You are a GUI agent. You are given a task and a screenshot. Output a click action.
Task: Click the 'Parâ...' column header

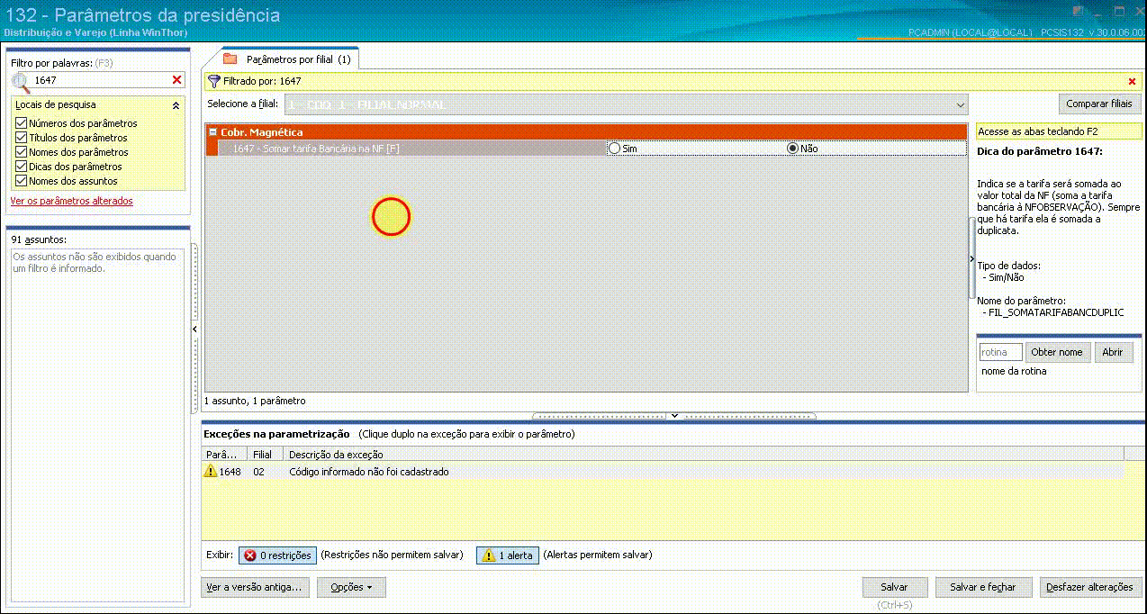pos(225,455)
